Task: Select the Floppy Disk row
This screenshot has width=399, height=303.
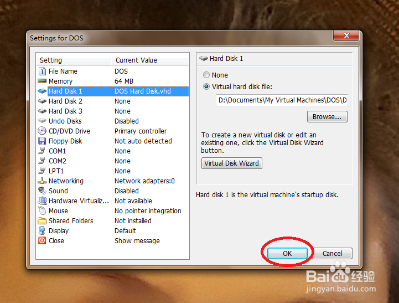Action: [x=113, y=141]
